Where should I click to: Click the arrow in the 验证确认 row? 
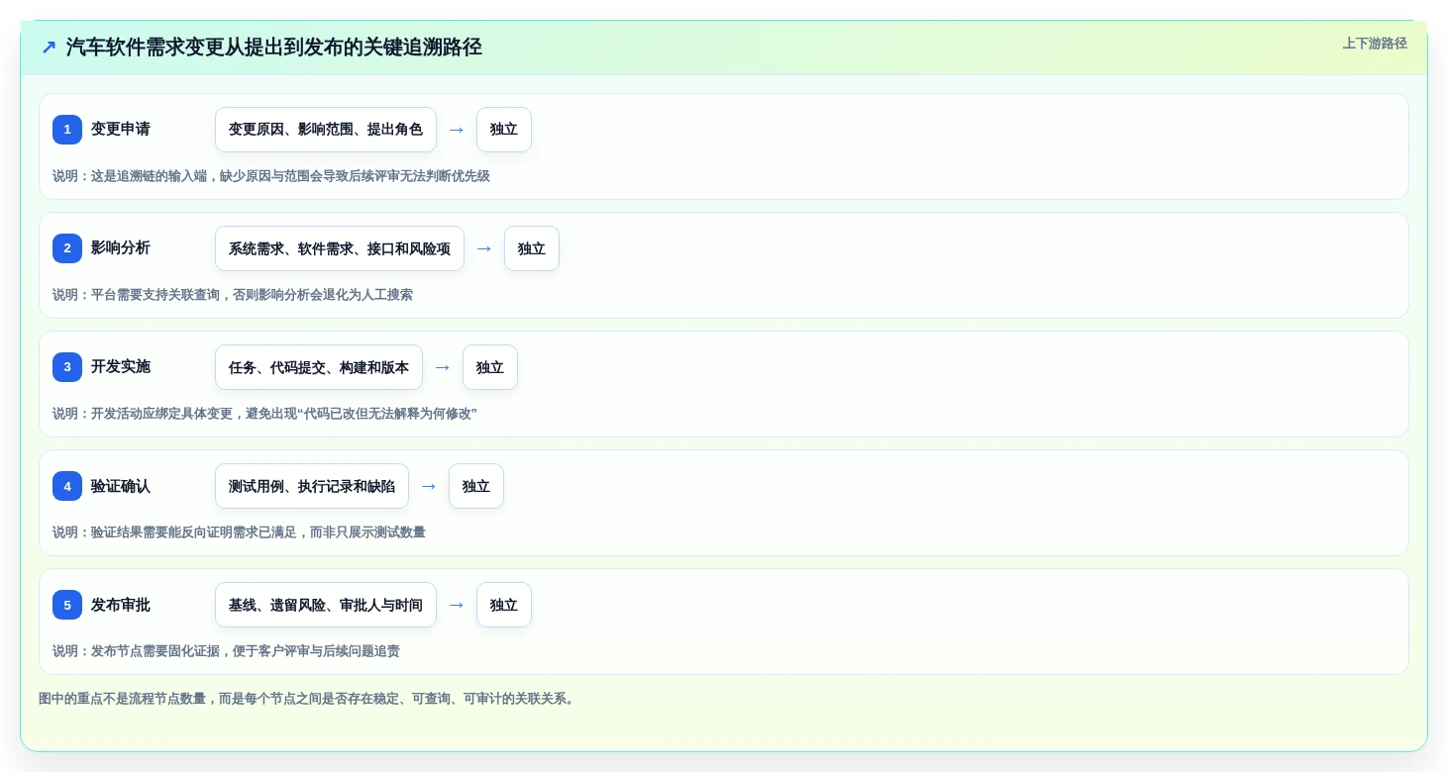point(429,486)
